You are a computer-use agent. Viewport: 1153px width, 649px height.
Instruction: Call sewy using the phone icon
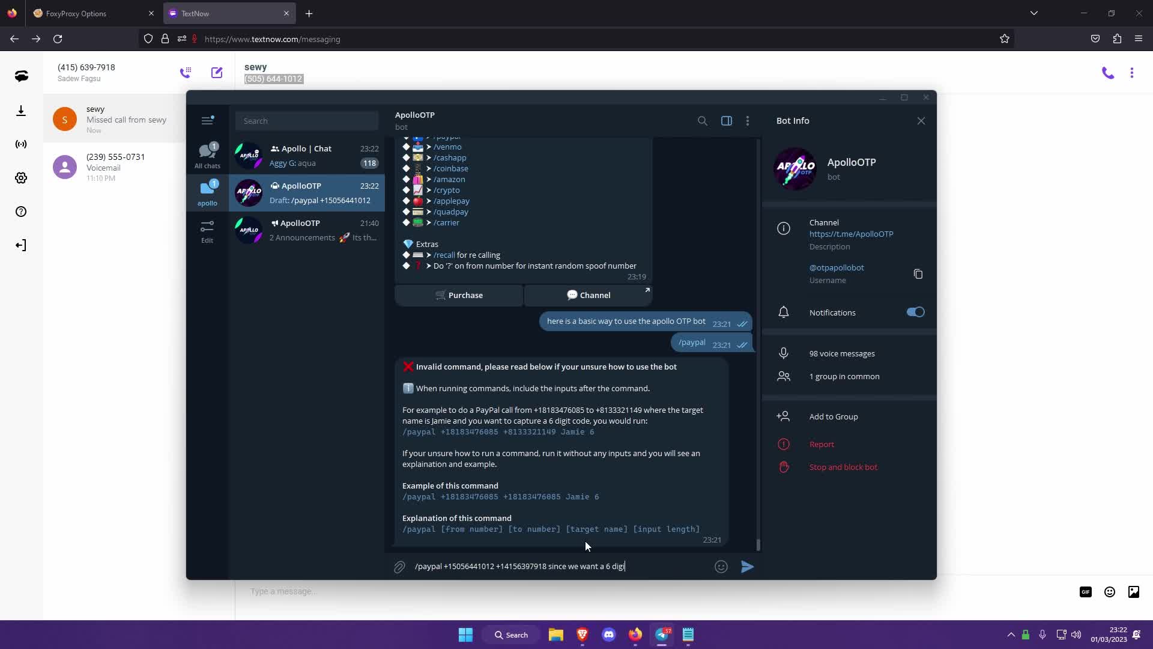(x=1107, y=73)
